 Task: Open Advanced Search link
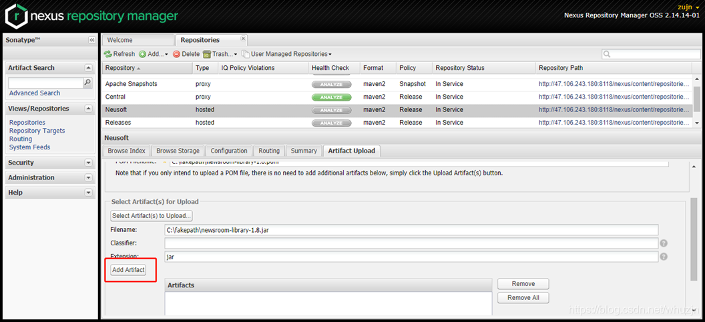point(35,93)
